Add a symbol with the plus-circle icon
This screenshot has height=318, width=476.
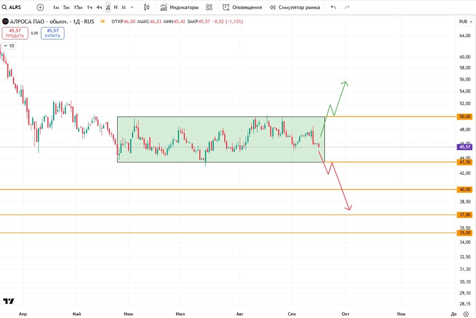pos(40,7)
